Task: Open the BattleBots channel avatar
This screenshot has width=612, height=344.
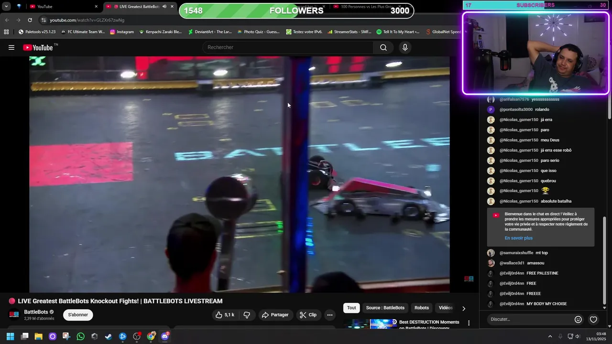Action: (x=14, y=315)
